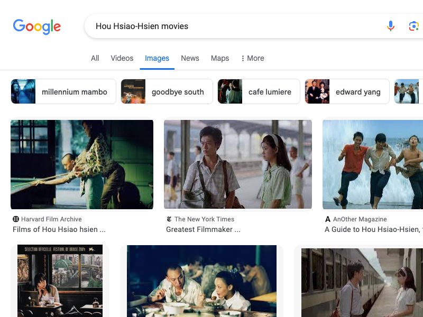The image size is (423, 317).
Task: Select the edward yang suggestion chip
Action: 347,91
